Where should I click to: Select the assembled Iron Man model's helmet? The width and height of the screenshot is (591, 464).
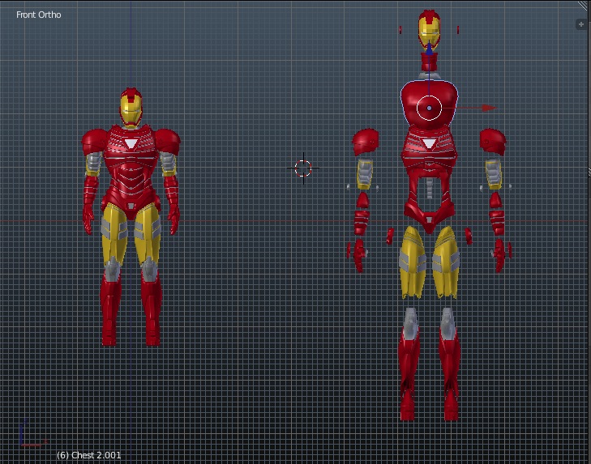tap(131, 108)
